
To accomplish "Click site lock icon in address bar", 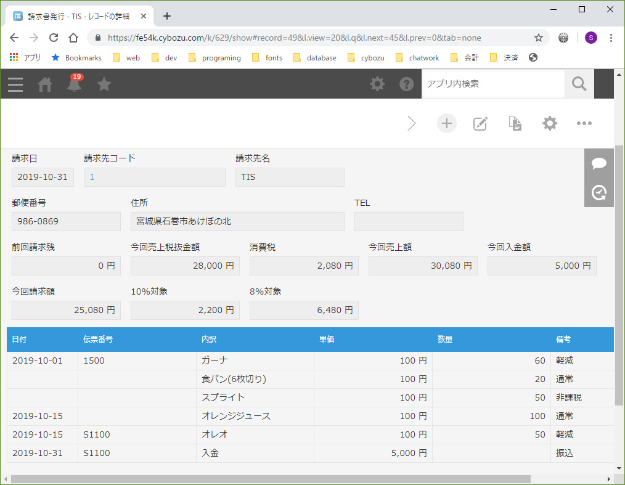I will [x=97, y=38].
